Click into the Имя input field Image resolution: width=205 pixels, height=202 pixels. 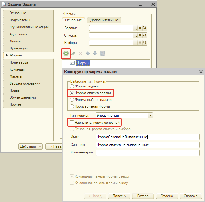point(148,137)
